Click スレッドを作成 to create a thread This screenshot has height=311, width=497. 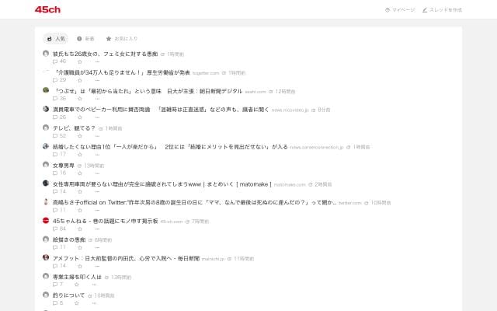(x=442, y=10)
